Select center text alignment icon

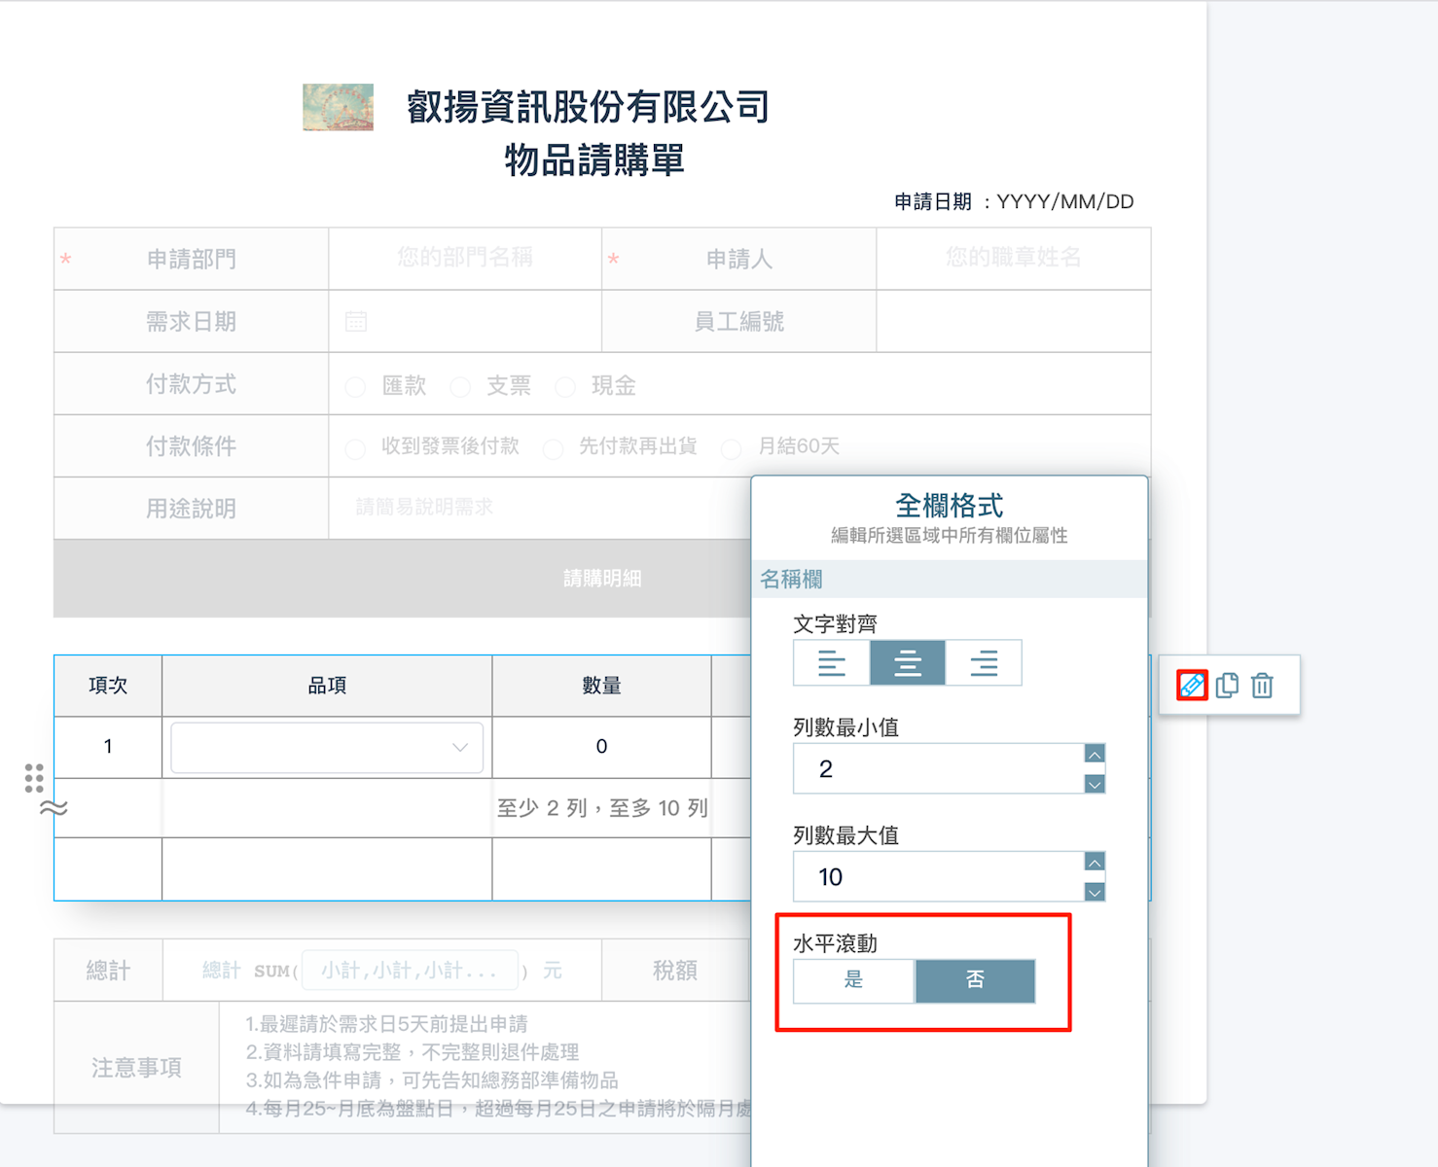coord(907,663)
